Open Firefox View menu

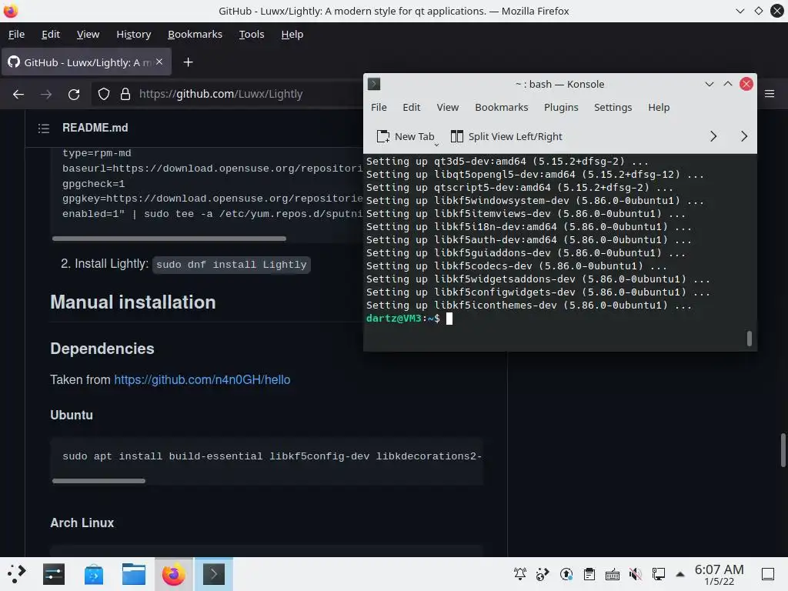coord(88,34)
